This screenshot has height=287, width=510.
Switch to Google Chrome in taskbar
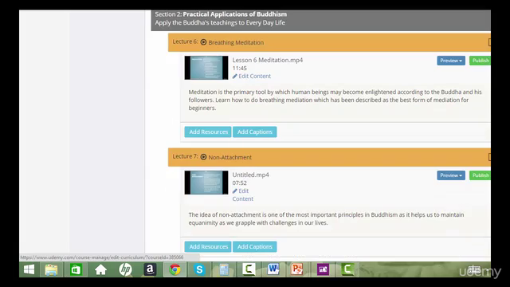coord(175,269)
